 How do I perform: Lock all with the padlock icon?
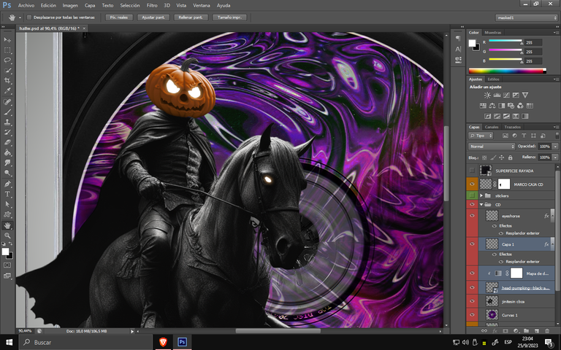pyautogui.click(x=510, y=157)
